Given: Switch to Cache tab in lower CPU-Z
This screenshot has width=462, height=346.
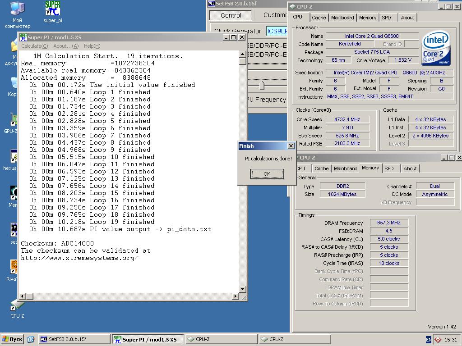Looking at the screenshot, I should (x=321, y=168).
